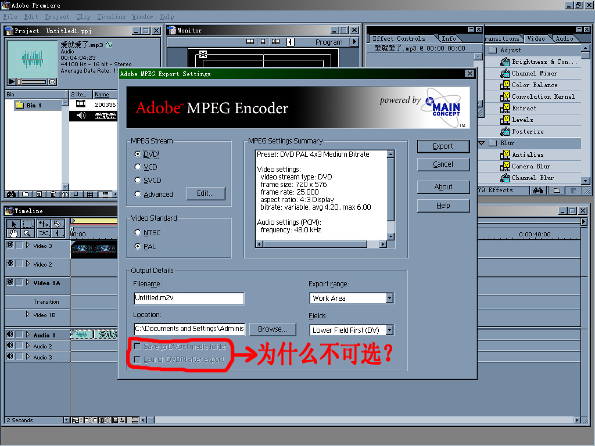Click Browse to choose output location

[x=273, y=329]
